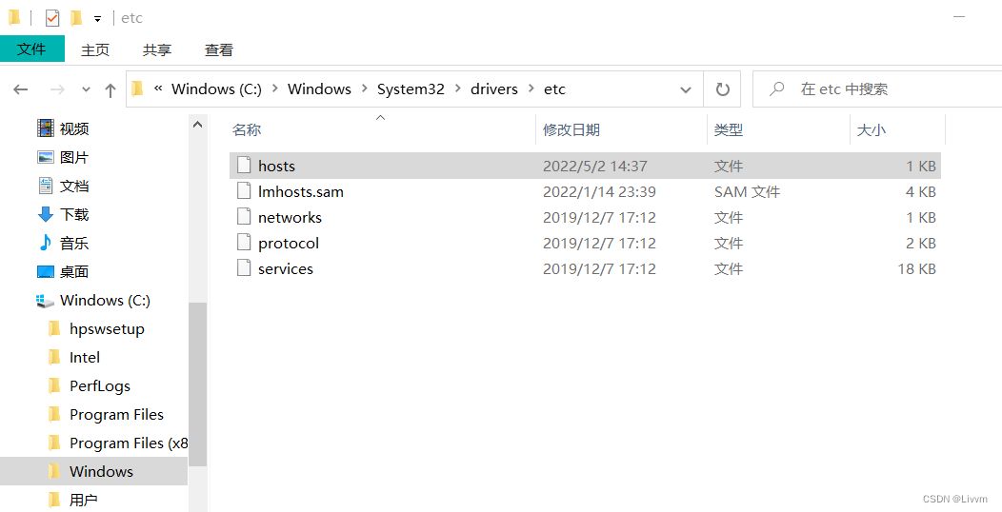The image size is (1002, 512).
Task: Switch to the 共享 (Share) ribbon tab
Action: coord(157,50)
